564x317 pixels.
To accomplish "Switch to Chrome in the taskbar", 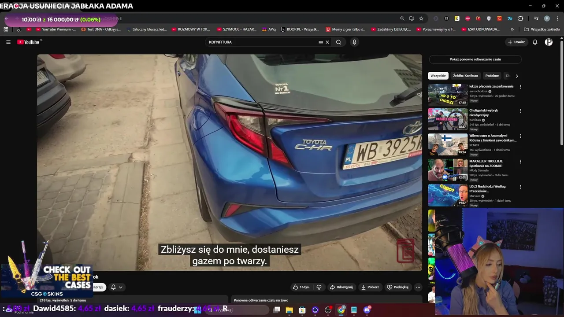I will tap(341, 310).
